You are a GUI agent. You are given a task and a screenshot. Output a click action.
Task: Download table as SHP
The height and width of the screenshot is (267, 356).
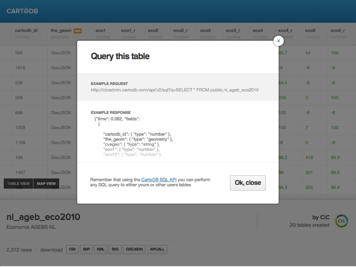86,249
